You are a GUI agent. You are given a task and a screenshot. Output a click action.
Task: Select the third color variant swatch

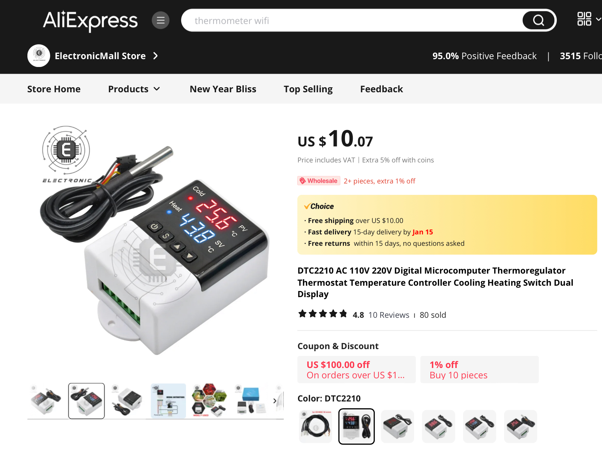coord(398,426)
